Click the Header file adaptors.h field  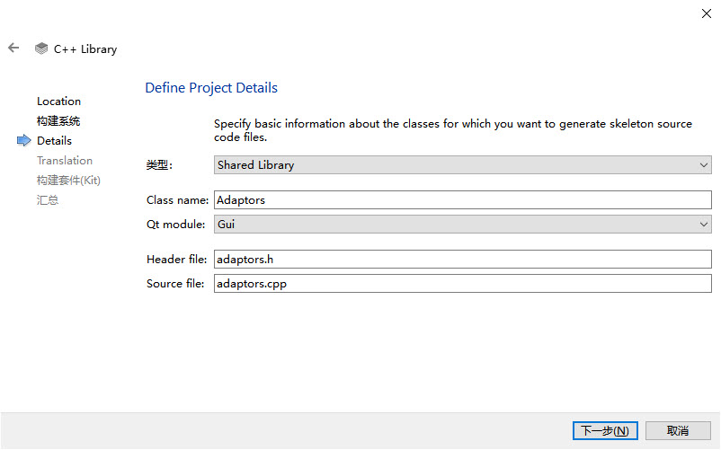point(463,260)
